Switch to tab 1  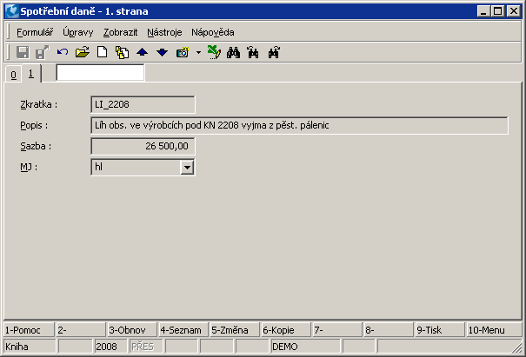click(x=30, y=74)
